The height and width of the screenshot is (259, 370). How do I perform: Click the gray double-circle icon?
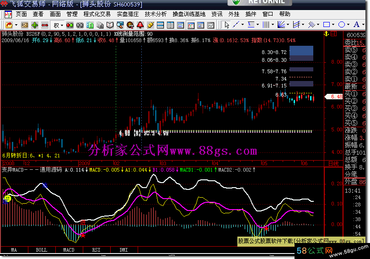click(80, 25)
